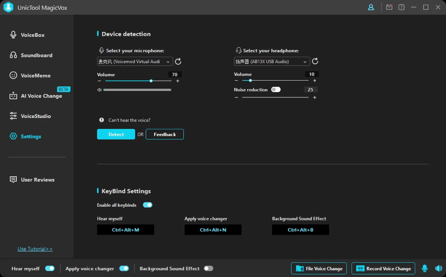This screenshot has height=277, width=446.
Task: Refresh the microphone device list
Action: pyautogui.click(x=178, y=61)
